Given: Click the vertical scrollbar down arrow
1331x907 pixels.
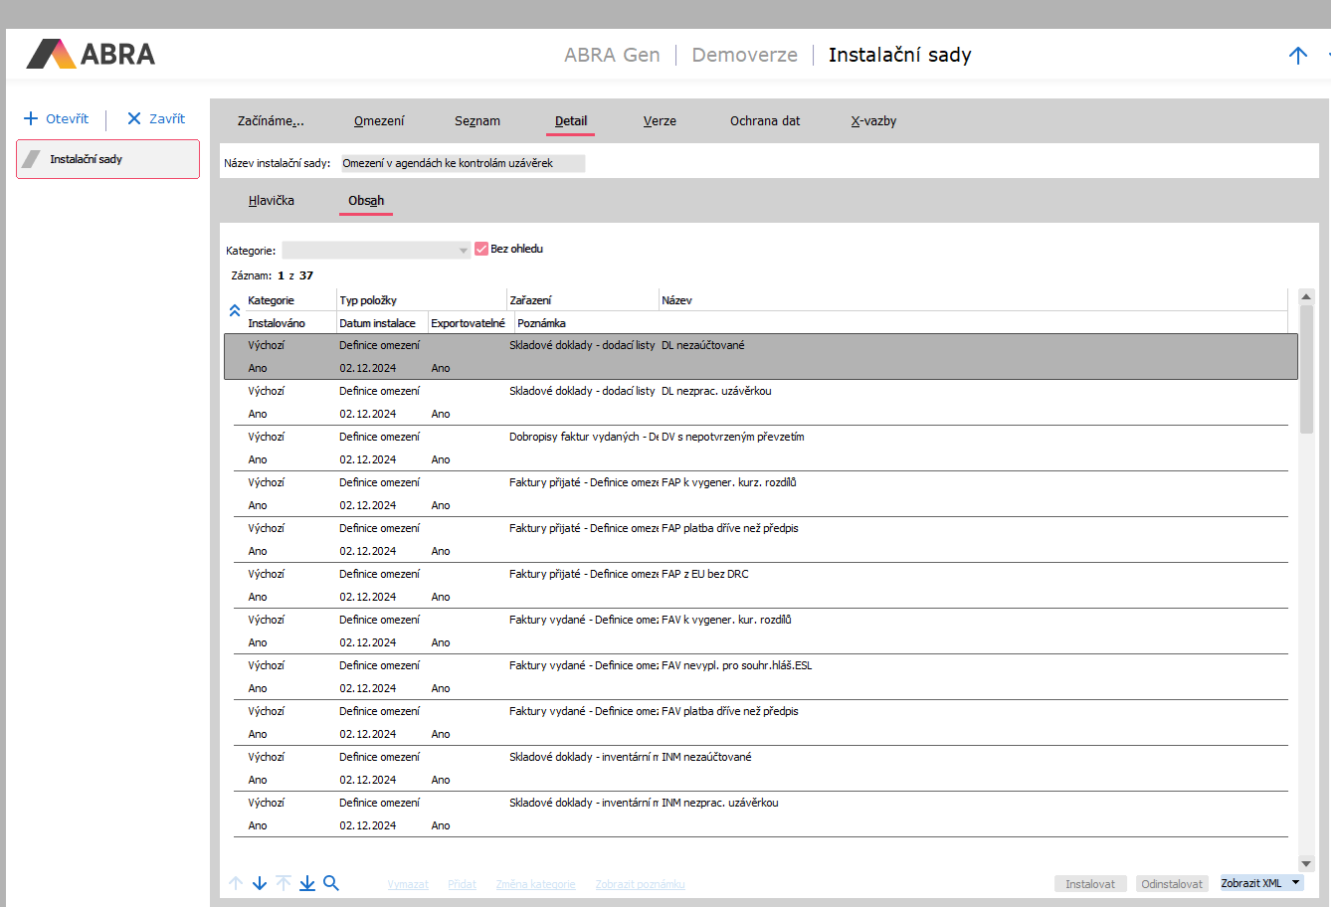Looking at the screenshot, I should [x=1306, y=863].
